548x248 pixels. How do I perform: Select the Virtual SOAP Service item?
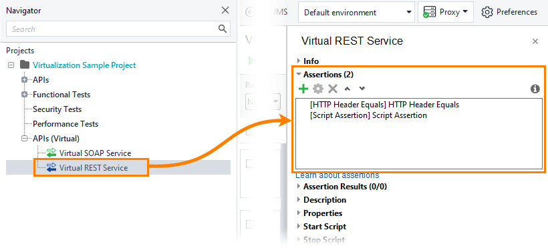click(x=95, y=153)
